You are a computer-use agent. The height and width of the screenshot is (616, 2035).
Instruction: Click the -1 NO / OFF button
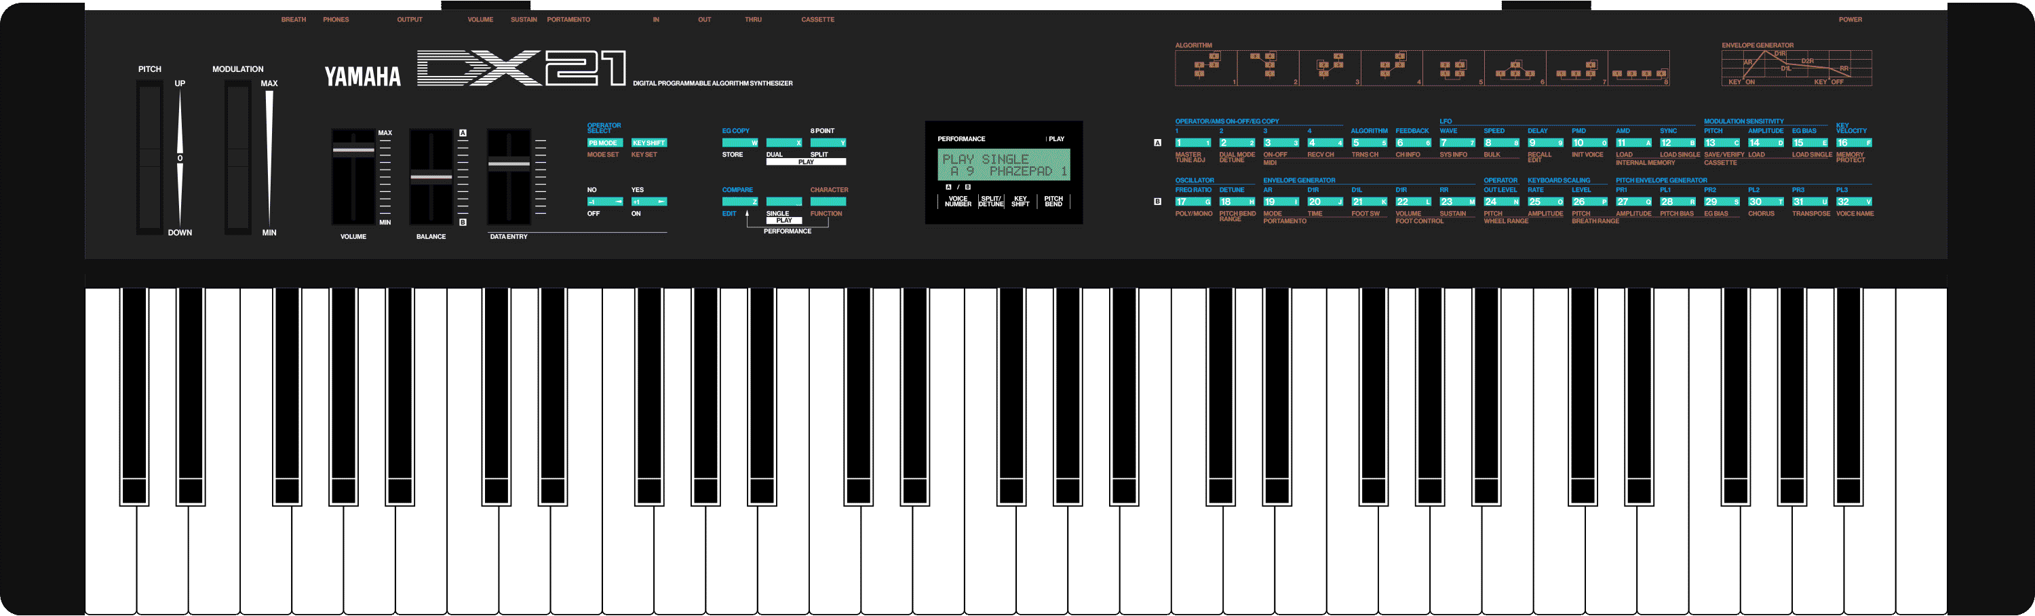605,202
